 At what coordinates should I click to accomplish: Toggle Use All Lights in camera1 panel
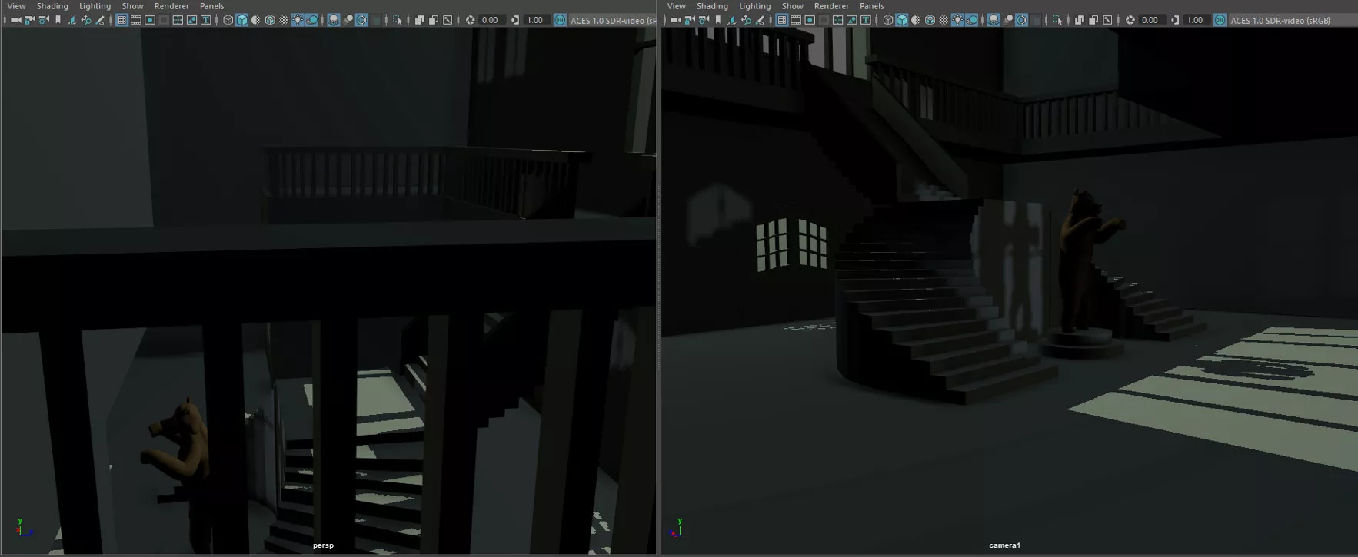pyautogui.click(x=958, y=20)
